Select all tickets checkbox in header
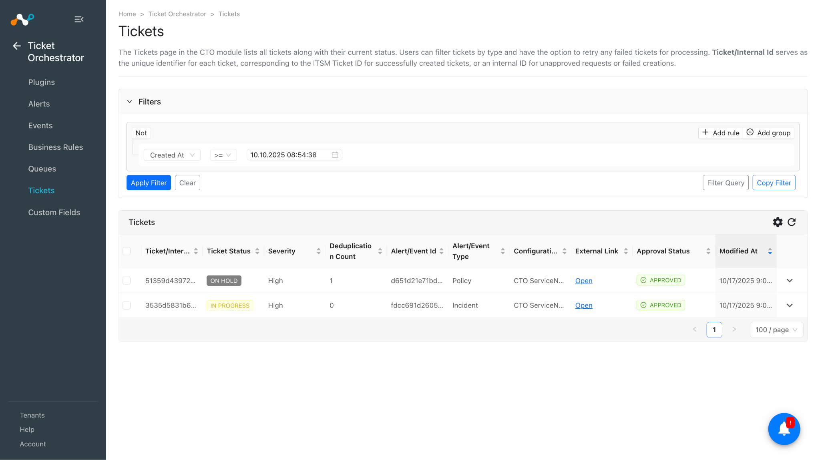 (127, 251)
